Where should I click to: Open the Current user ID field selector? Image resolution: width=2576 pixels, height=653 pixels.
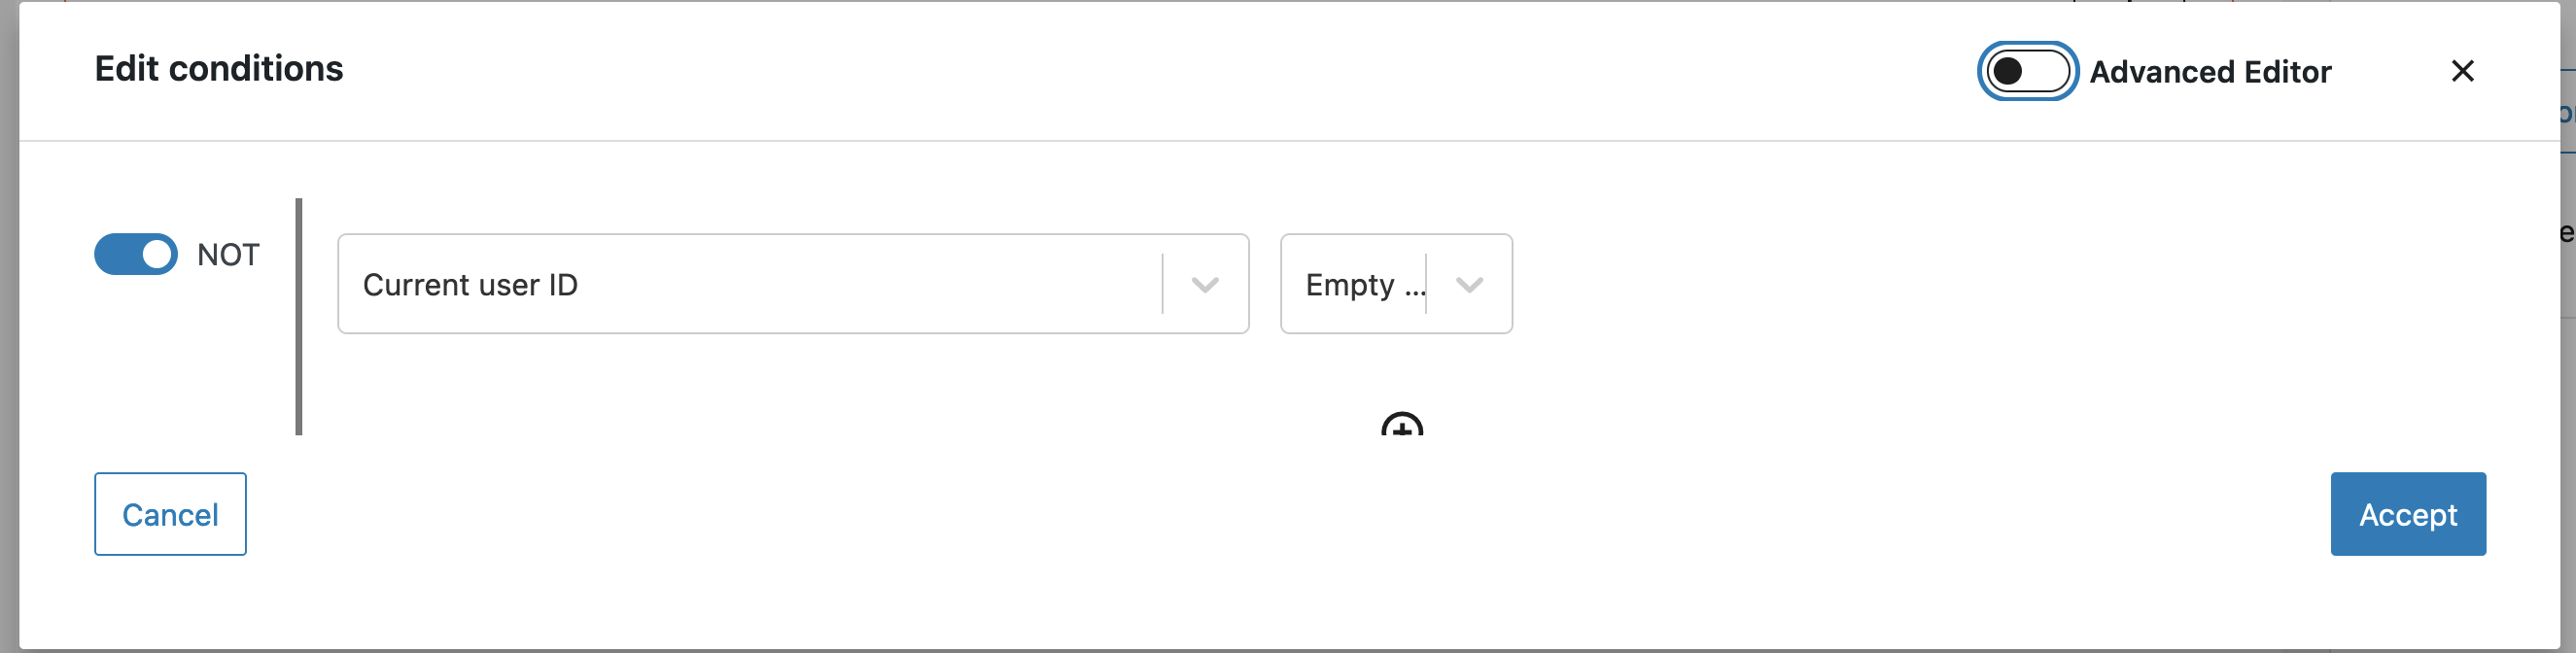coord(793,284)
